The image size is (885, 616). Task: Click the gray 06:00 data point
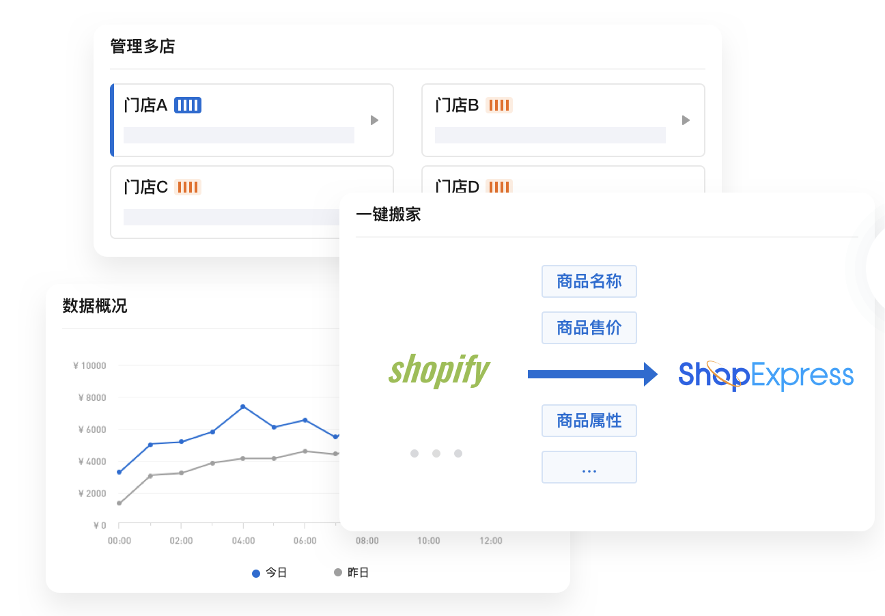[305, 451]
